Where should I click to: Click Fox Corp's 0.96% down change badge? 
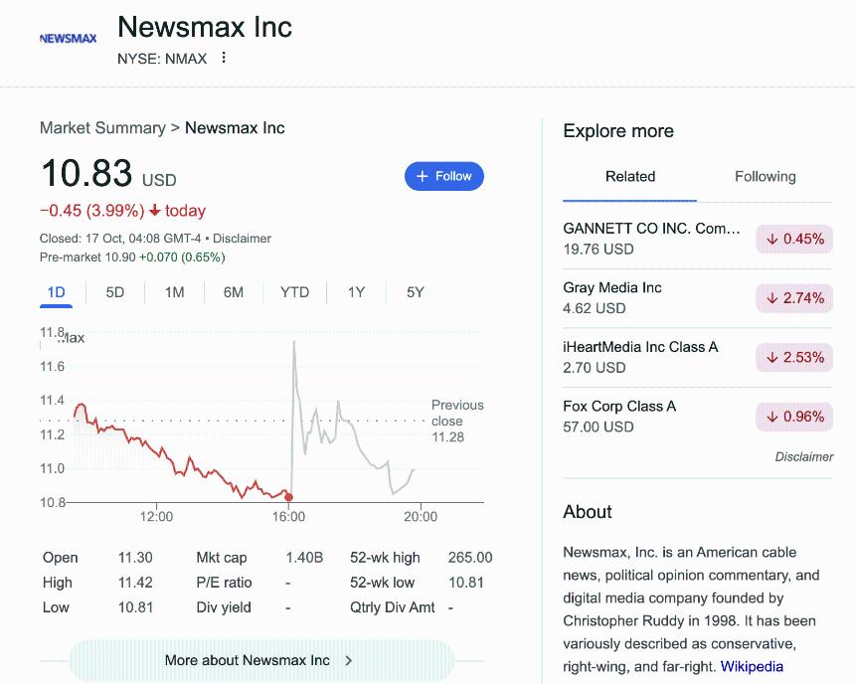pos(794,417)
